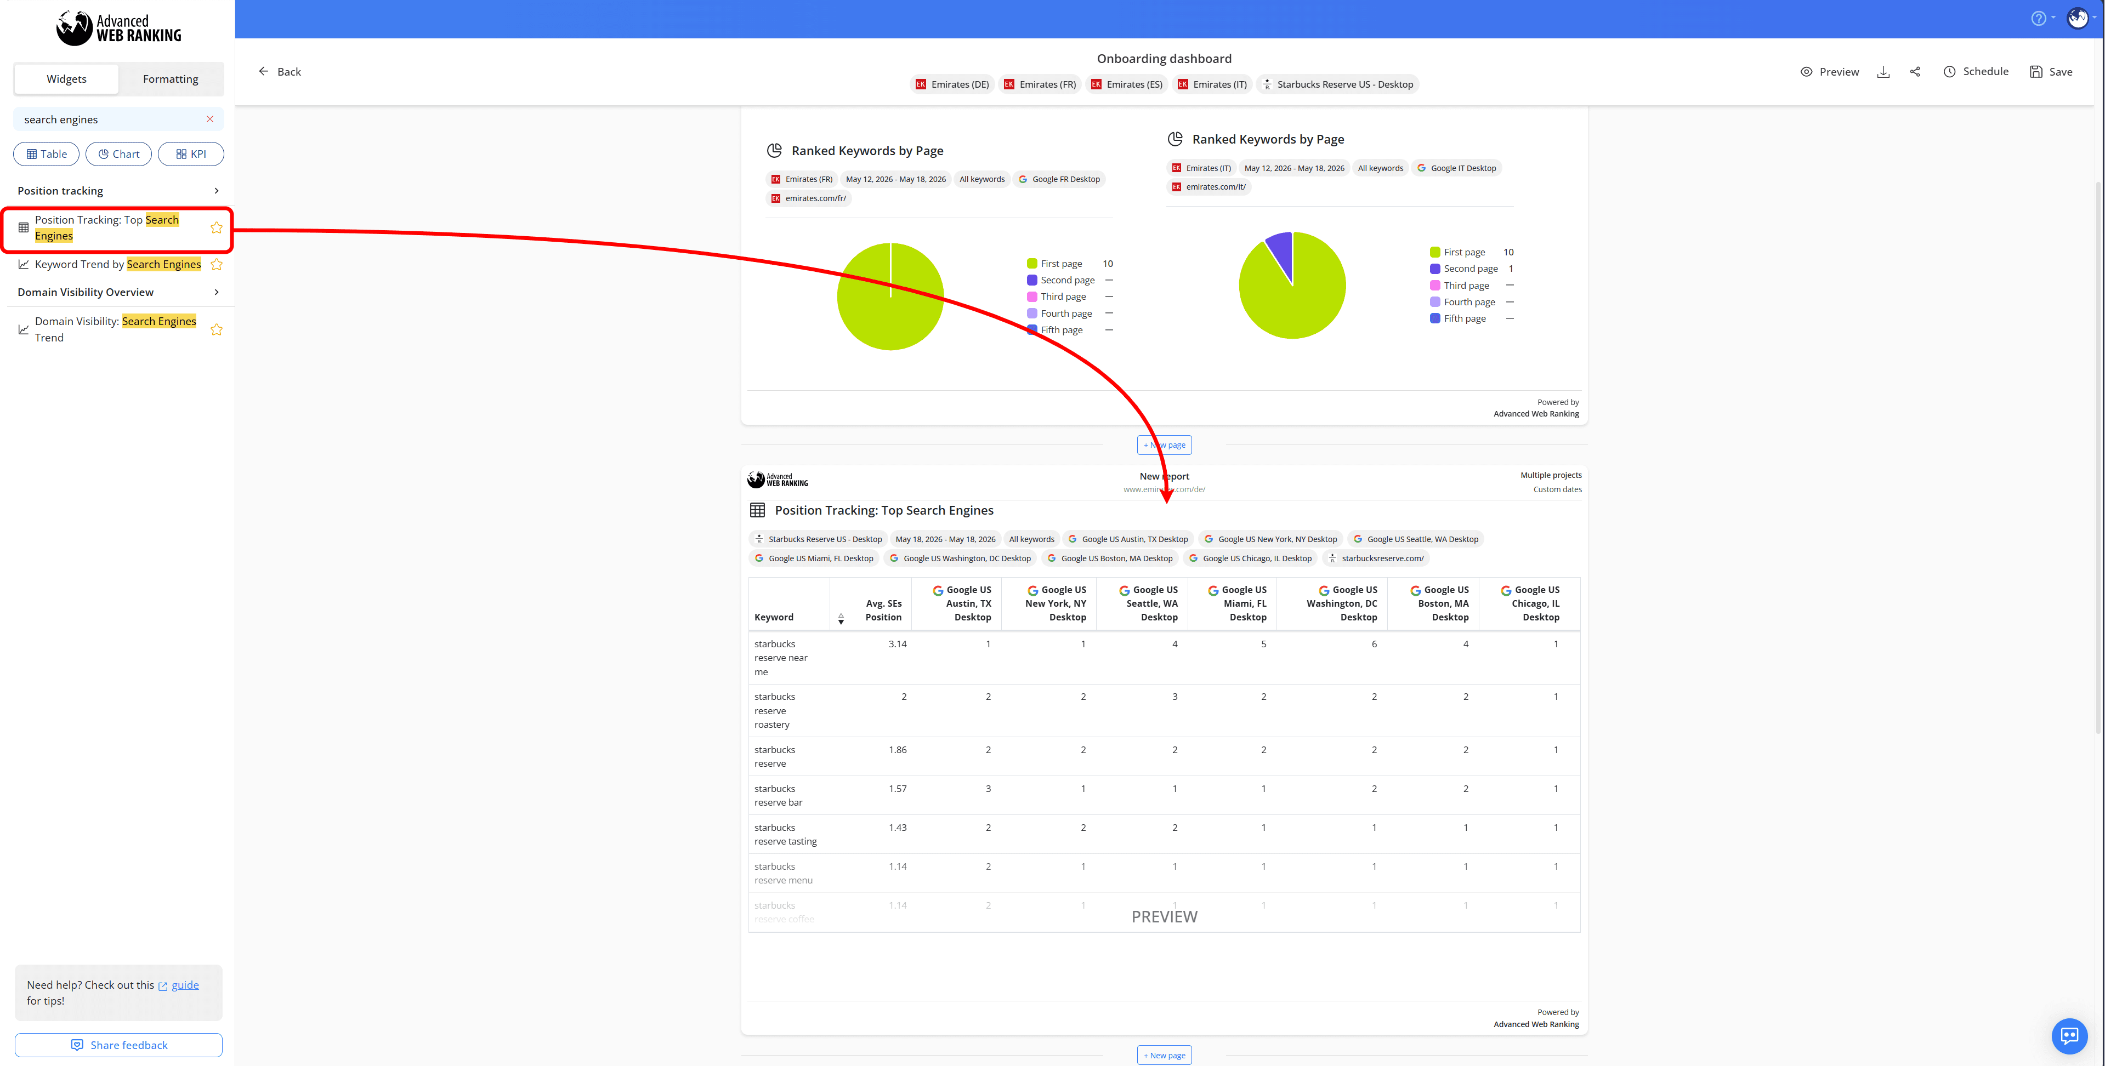This screenshot has width=2105, height=1066.
Task: Switch to the Formatting tab
Action: (x=171, y=79)
